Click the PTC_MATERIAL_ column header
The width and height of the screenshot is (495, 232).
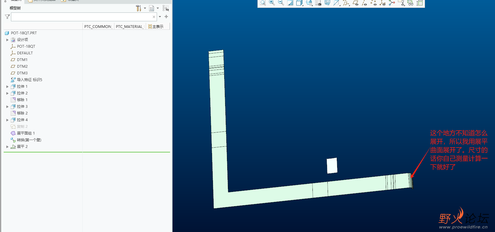[x=130, y=26]
